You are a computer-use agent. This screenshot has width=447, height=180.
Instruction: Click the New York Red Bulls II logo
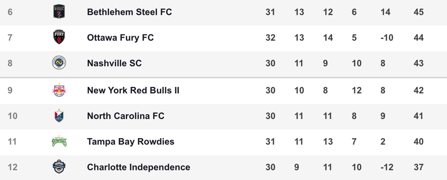click(x=59, y=90)
